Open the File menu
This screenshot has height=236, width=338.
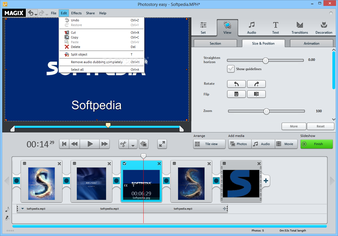click(54, 13)
